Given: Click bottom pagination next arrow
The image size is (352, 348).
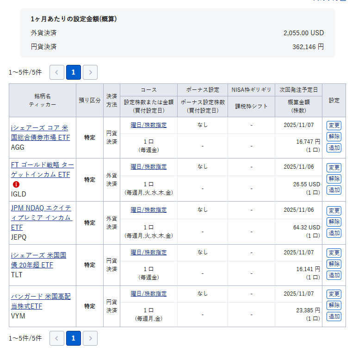Looking at the screenshot, I should (x=90, y=338).
